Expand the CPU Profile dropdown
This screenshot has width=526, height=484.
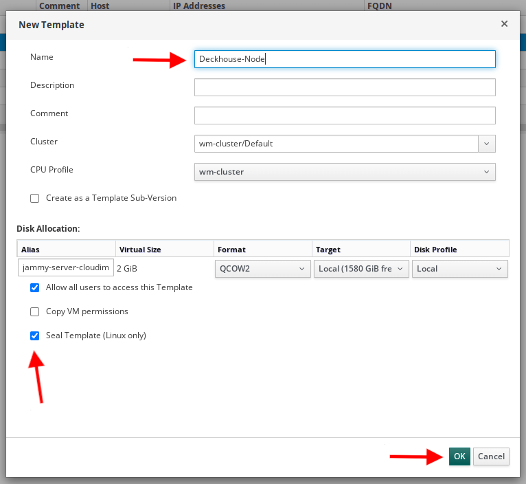click(344, 172)
